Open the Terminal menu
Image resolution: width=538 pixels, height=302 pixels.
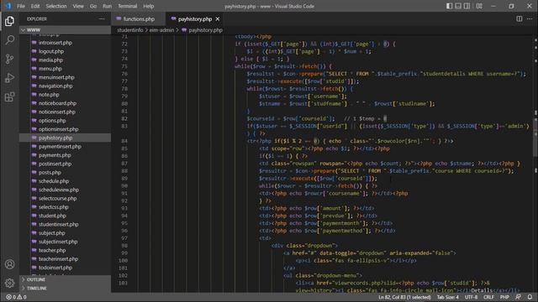click(127, 6)
